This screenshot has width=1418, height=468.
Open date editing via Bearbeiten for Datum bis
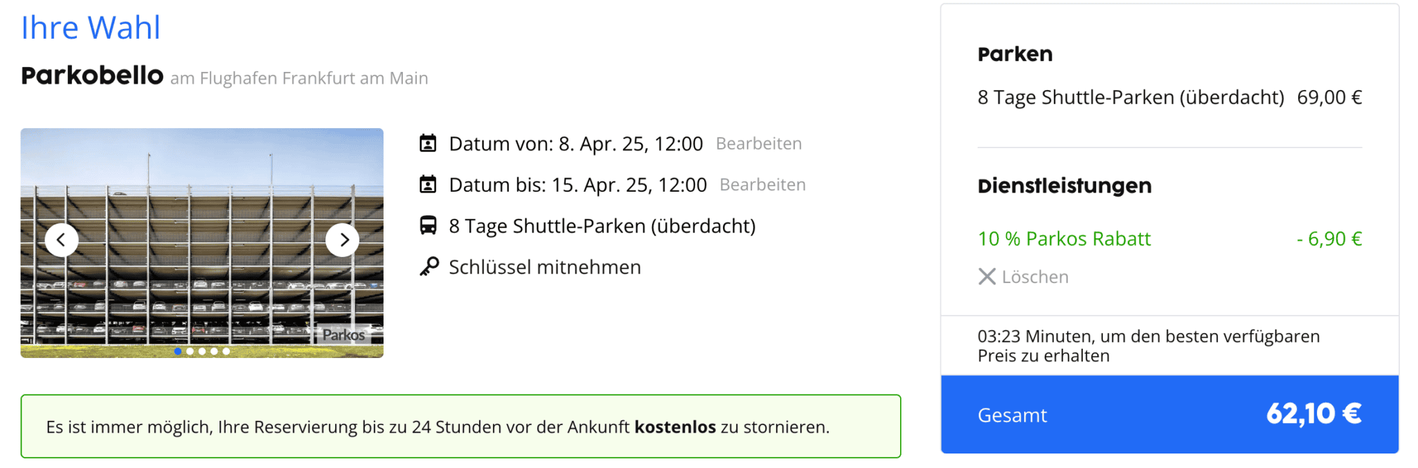762,184
